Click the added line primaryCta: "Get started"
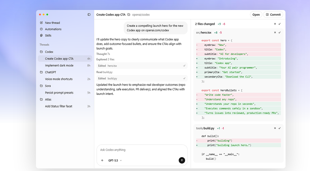Viewport: 310px width, 171px height. tap(238, 72)
